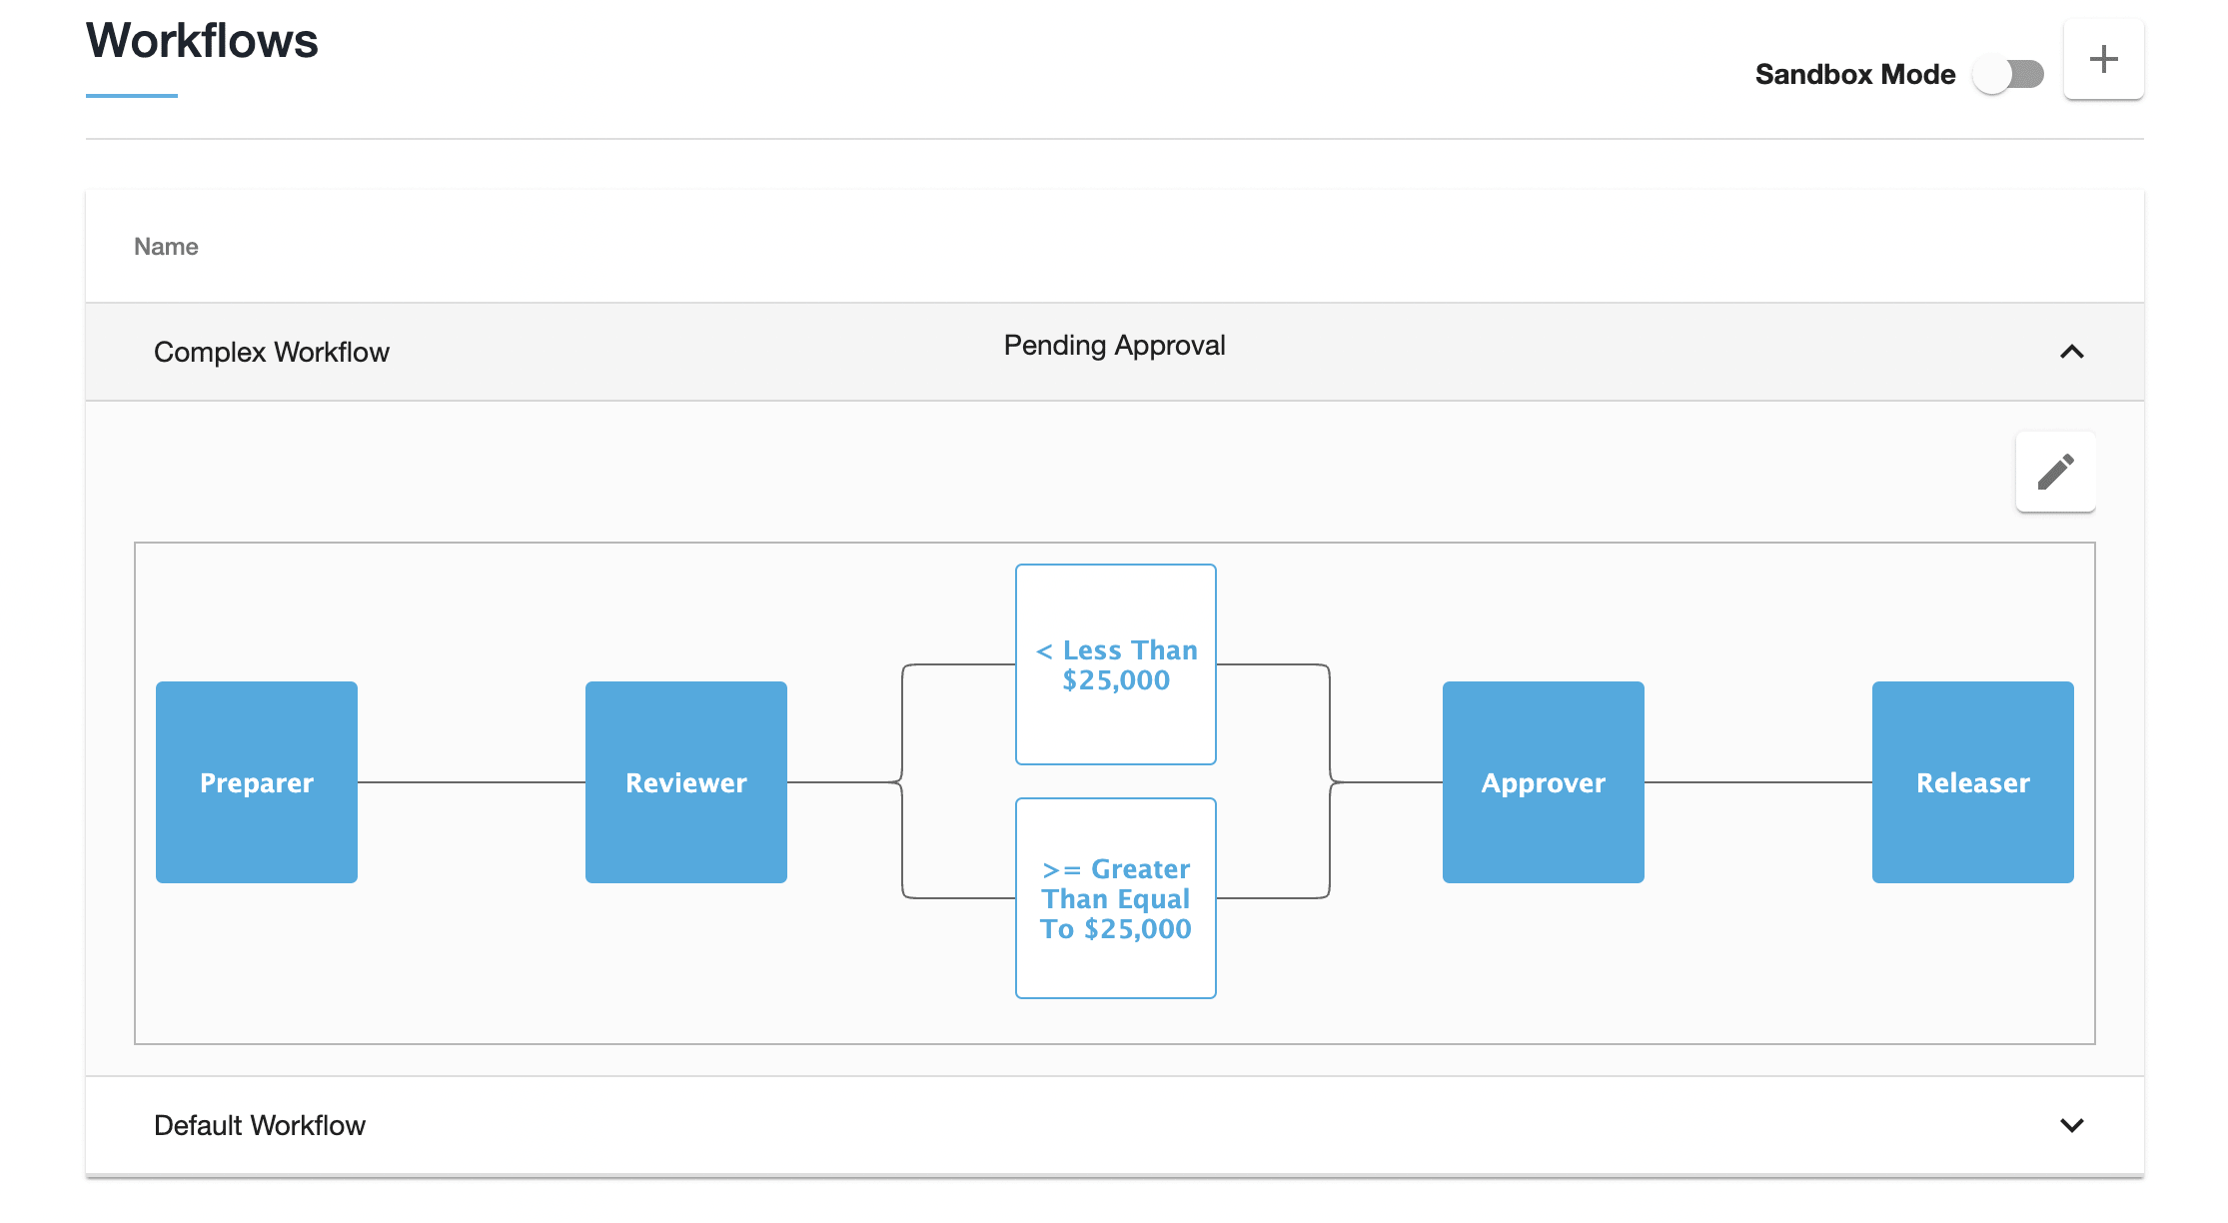Select the Preparer step node
Viewport: 2228px width, 1223px height.
(256, 782)
